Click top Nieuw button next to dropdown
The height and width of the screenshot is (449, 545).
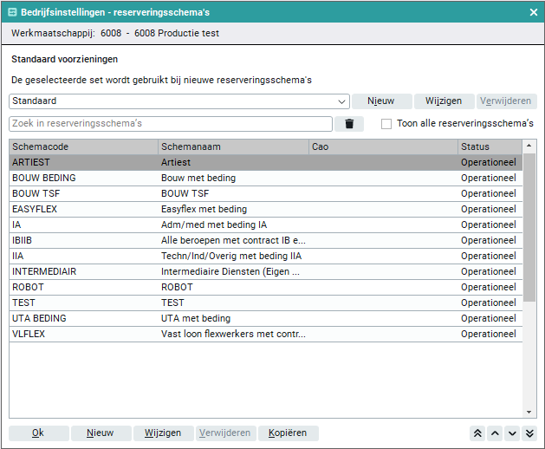[x=381, y=101]
